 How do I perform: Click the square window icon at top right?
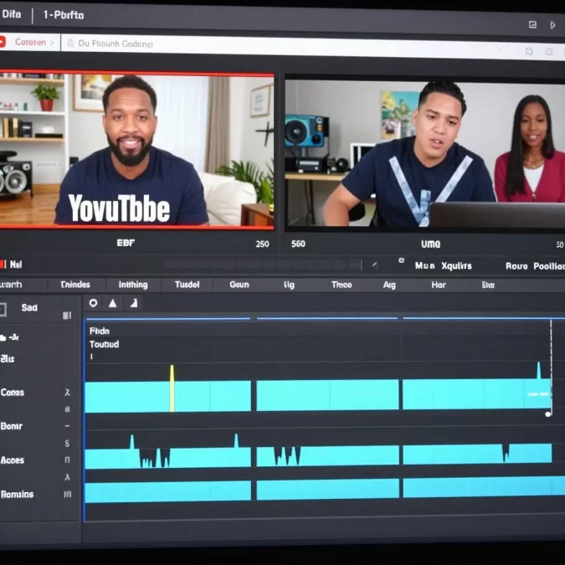click(532, 24)
